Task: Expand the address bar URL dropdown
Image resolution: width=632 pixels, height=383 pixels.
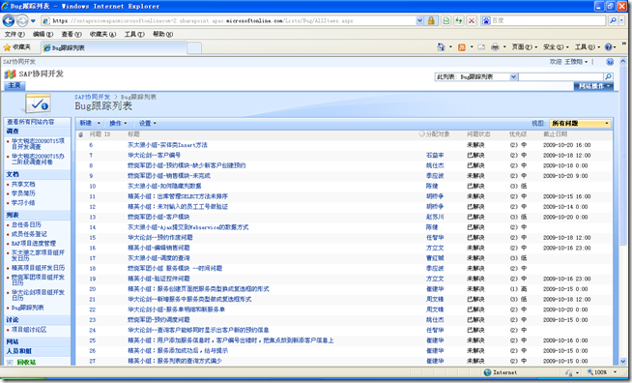Action: click(x=419, y=20)
